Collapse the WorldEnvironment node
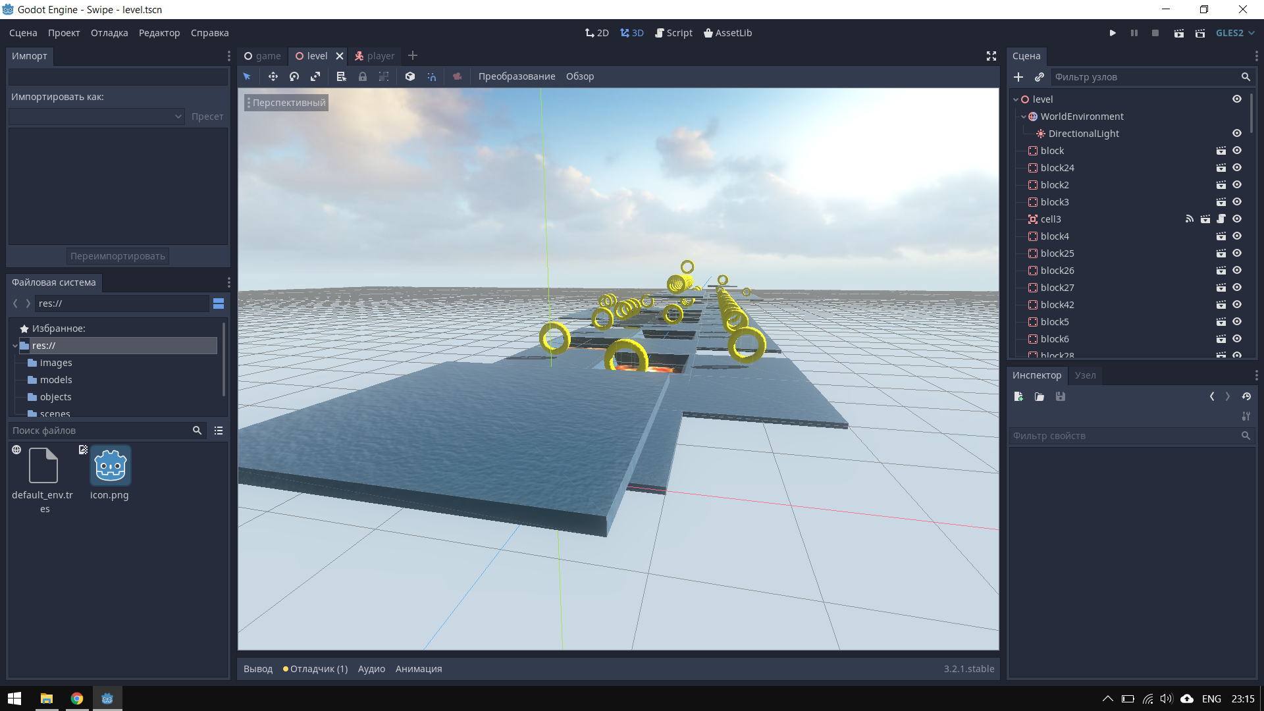The width and height of the screenshot is (1264, 711). point(1024,117)
